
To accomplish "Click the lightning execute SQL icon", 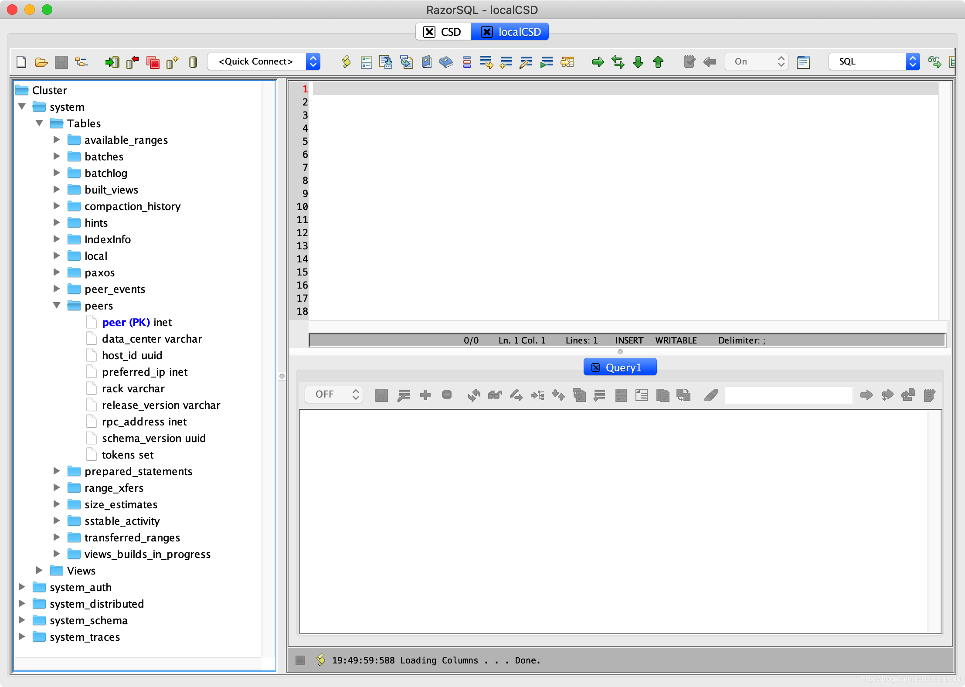I will click(346, 62).
